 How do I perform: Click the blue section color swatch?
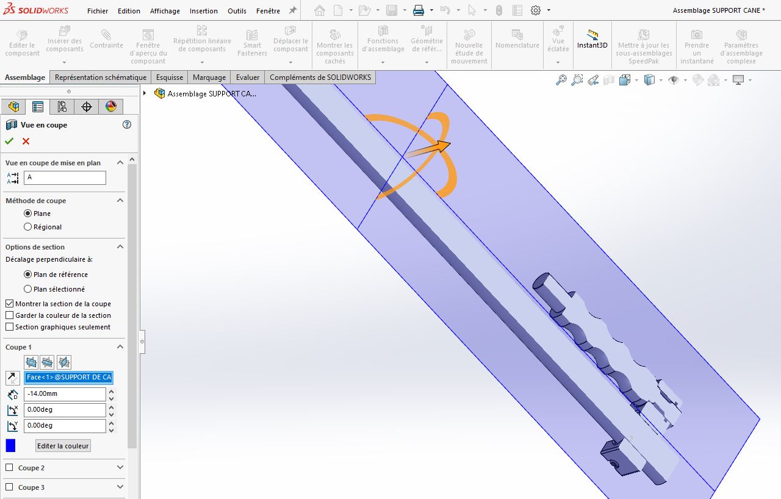pyautogui.click(x=10, y=446)
